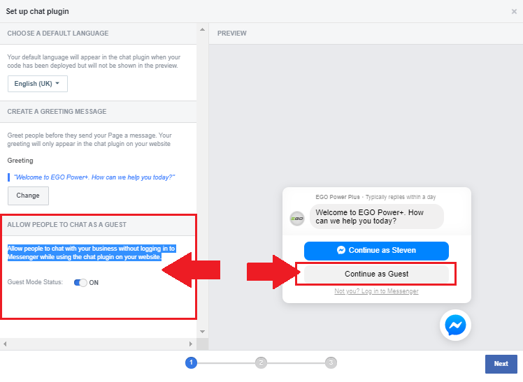523x382 pixels.
Task: Click the scroll right arrow of settings panel
Action: tap(191, 344)
